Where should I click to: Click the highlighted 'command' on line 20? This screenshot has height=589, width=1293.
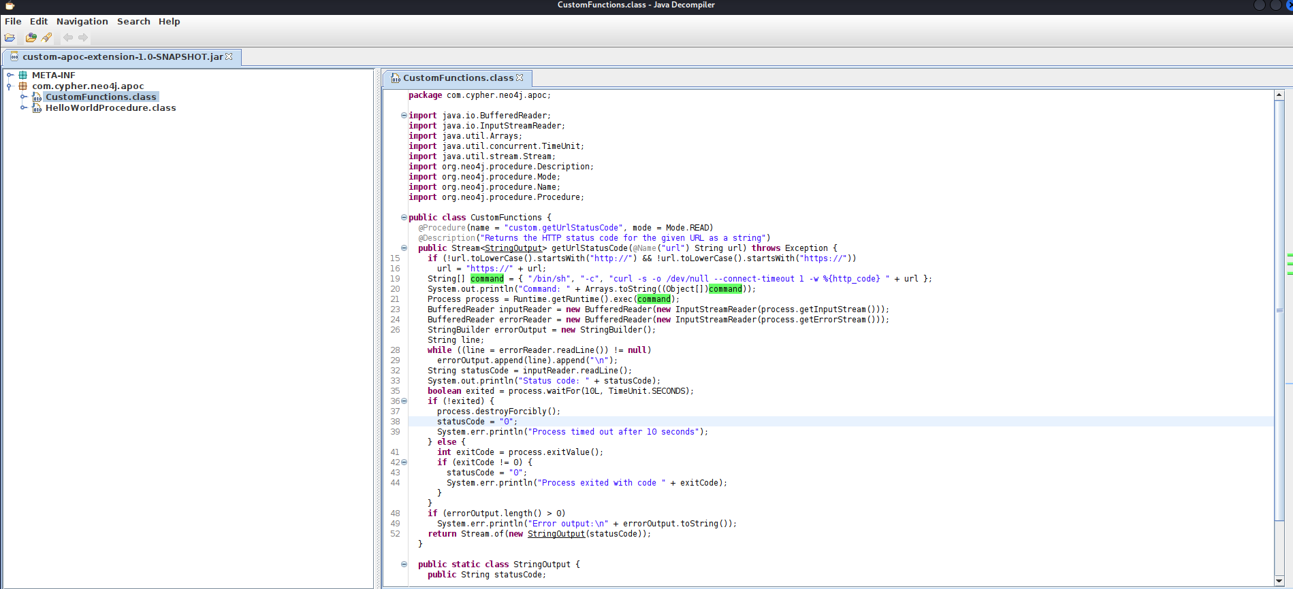click(x=725, y=289)
